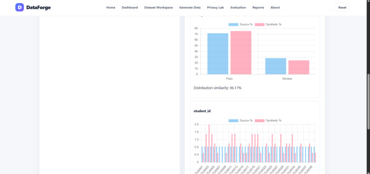
Task: Click the 2.0 y-axis label in student_id chart
Action: pyautogui.click(x=196, y=125)
